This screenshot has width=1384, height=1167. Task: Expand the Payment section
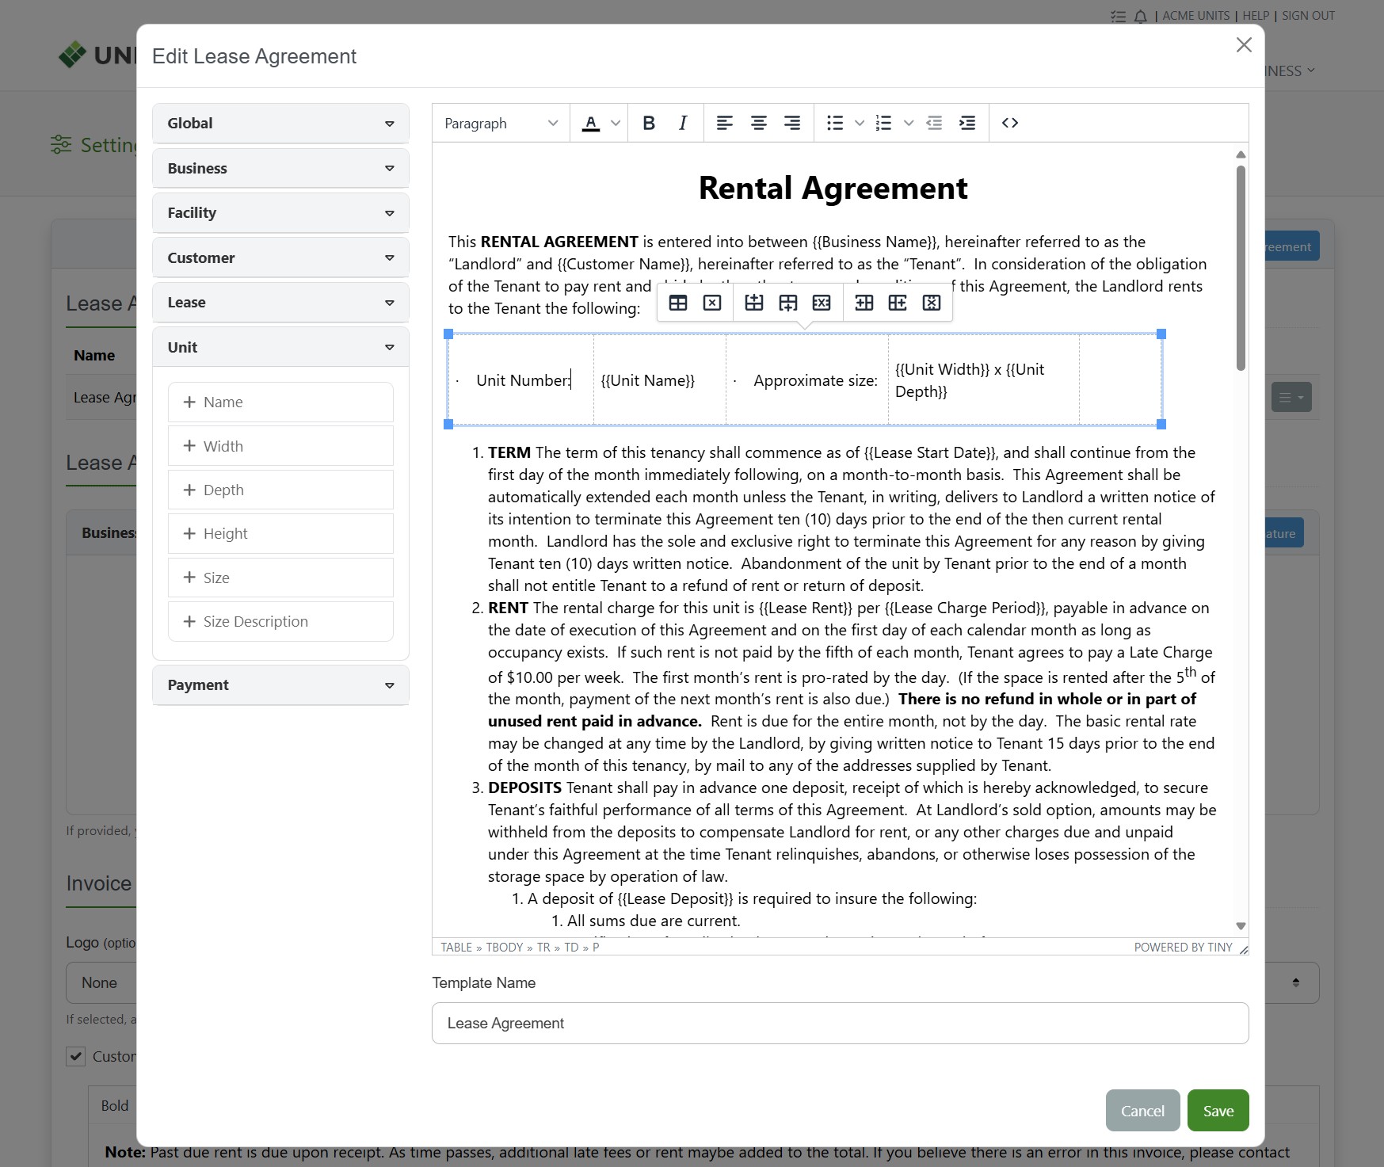pos(280,685)
